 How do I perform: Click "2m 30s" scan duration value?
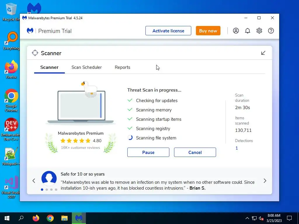[x=243, y=108]
